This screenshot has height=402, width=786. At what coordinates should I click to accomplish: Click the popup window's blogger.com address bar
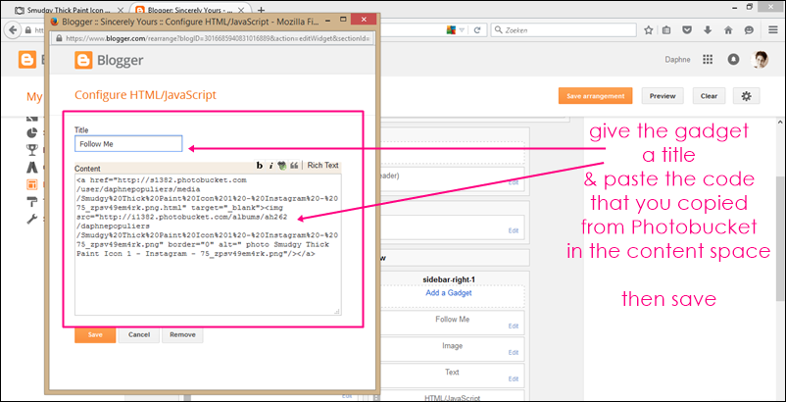tap(213, 38)
